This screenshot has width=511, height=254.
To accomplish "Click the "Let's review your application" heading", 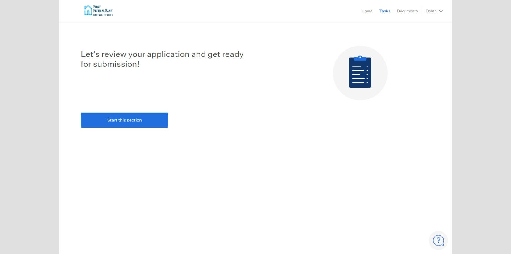I will coord(162,54).
